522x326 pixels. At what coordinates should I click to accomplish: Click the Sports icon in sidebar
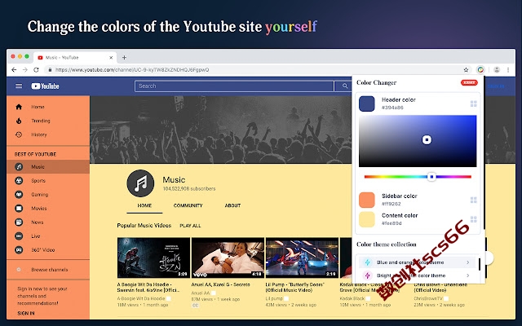19,181
